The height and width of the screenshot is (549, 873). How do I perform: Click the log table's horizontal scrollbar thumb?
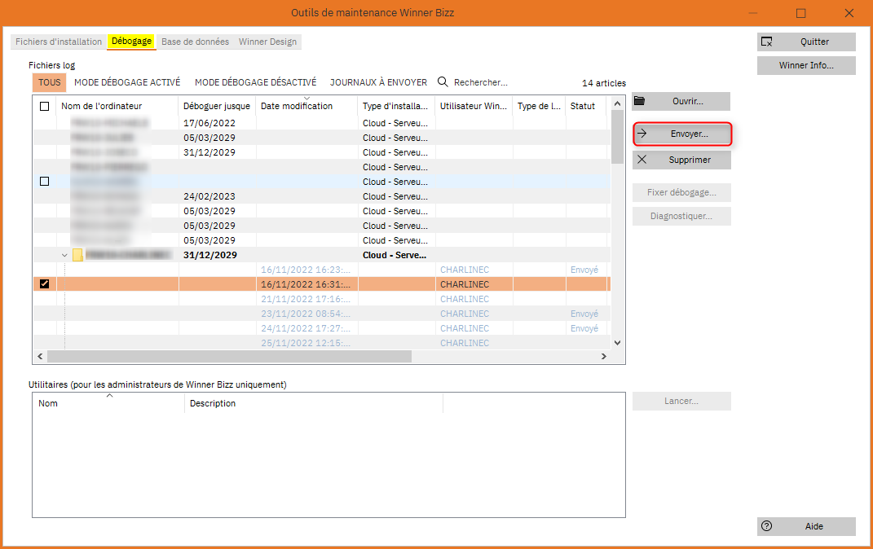tap(229, 356)
